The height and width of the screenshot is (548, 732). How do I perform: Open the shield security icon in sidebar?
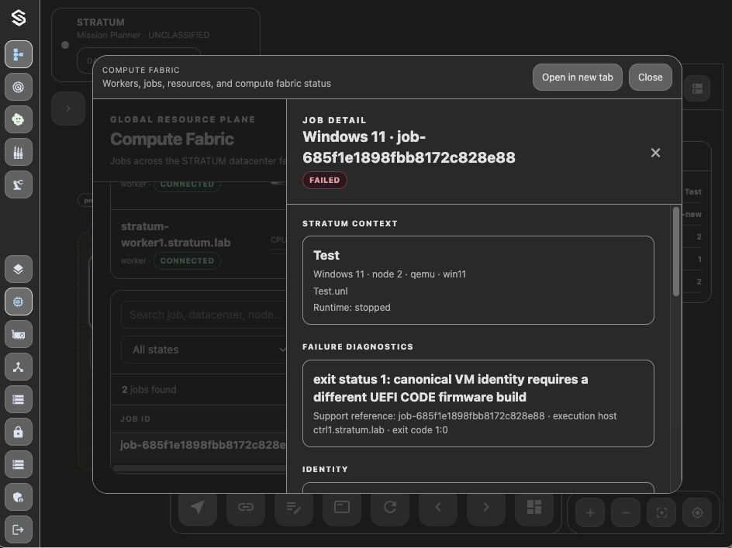click(18, 498)
